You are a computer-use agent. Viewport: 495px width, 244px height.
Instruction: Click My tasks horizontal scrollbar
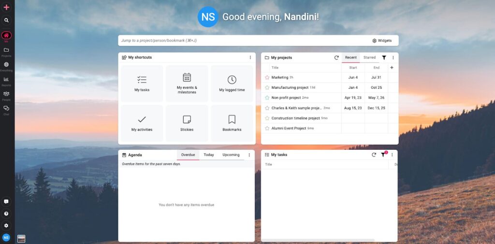318,240
